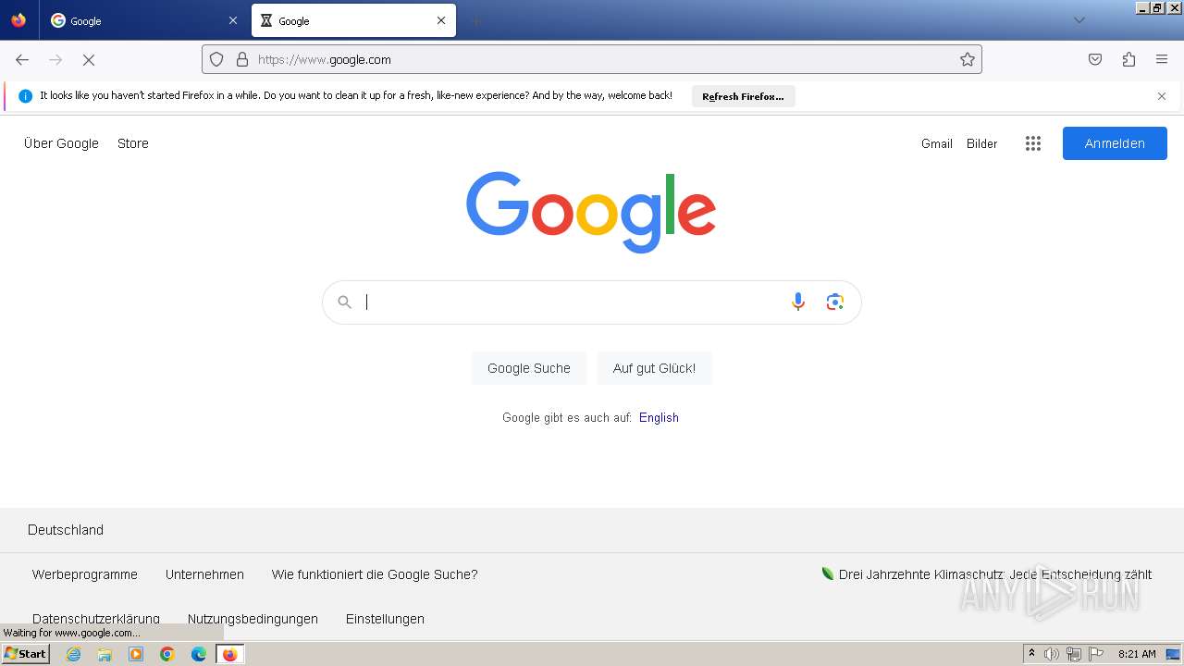This screenshot has height=666, width=1184.
Task: Open volume speaker tray icon
Action: 1052,654
